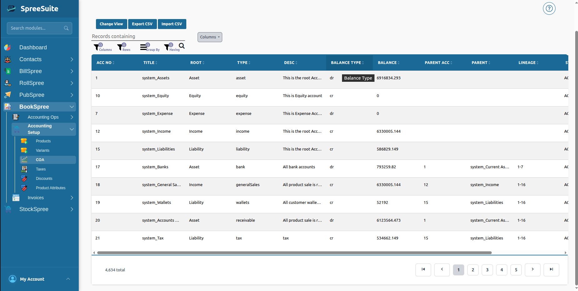This screenshot has width=578, height=291.
Task: Click the Discounts tag icon
Action: [x=24, y=179]
